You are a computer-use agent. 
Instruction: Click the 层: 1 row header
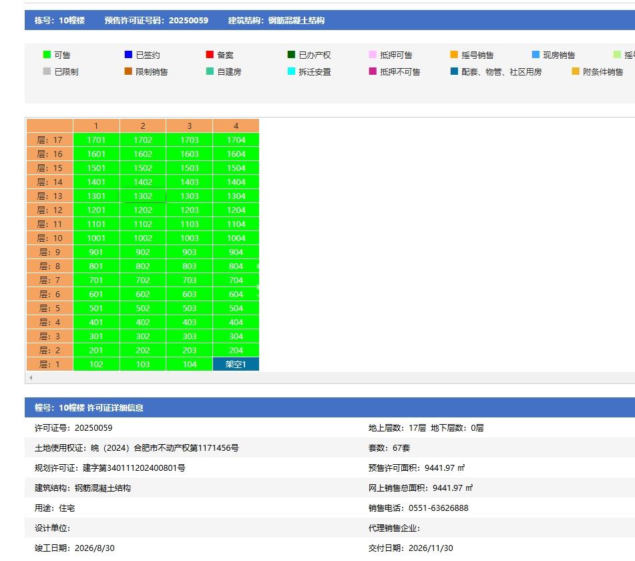(50, 364)
